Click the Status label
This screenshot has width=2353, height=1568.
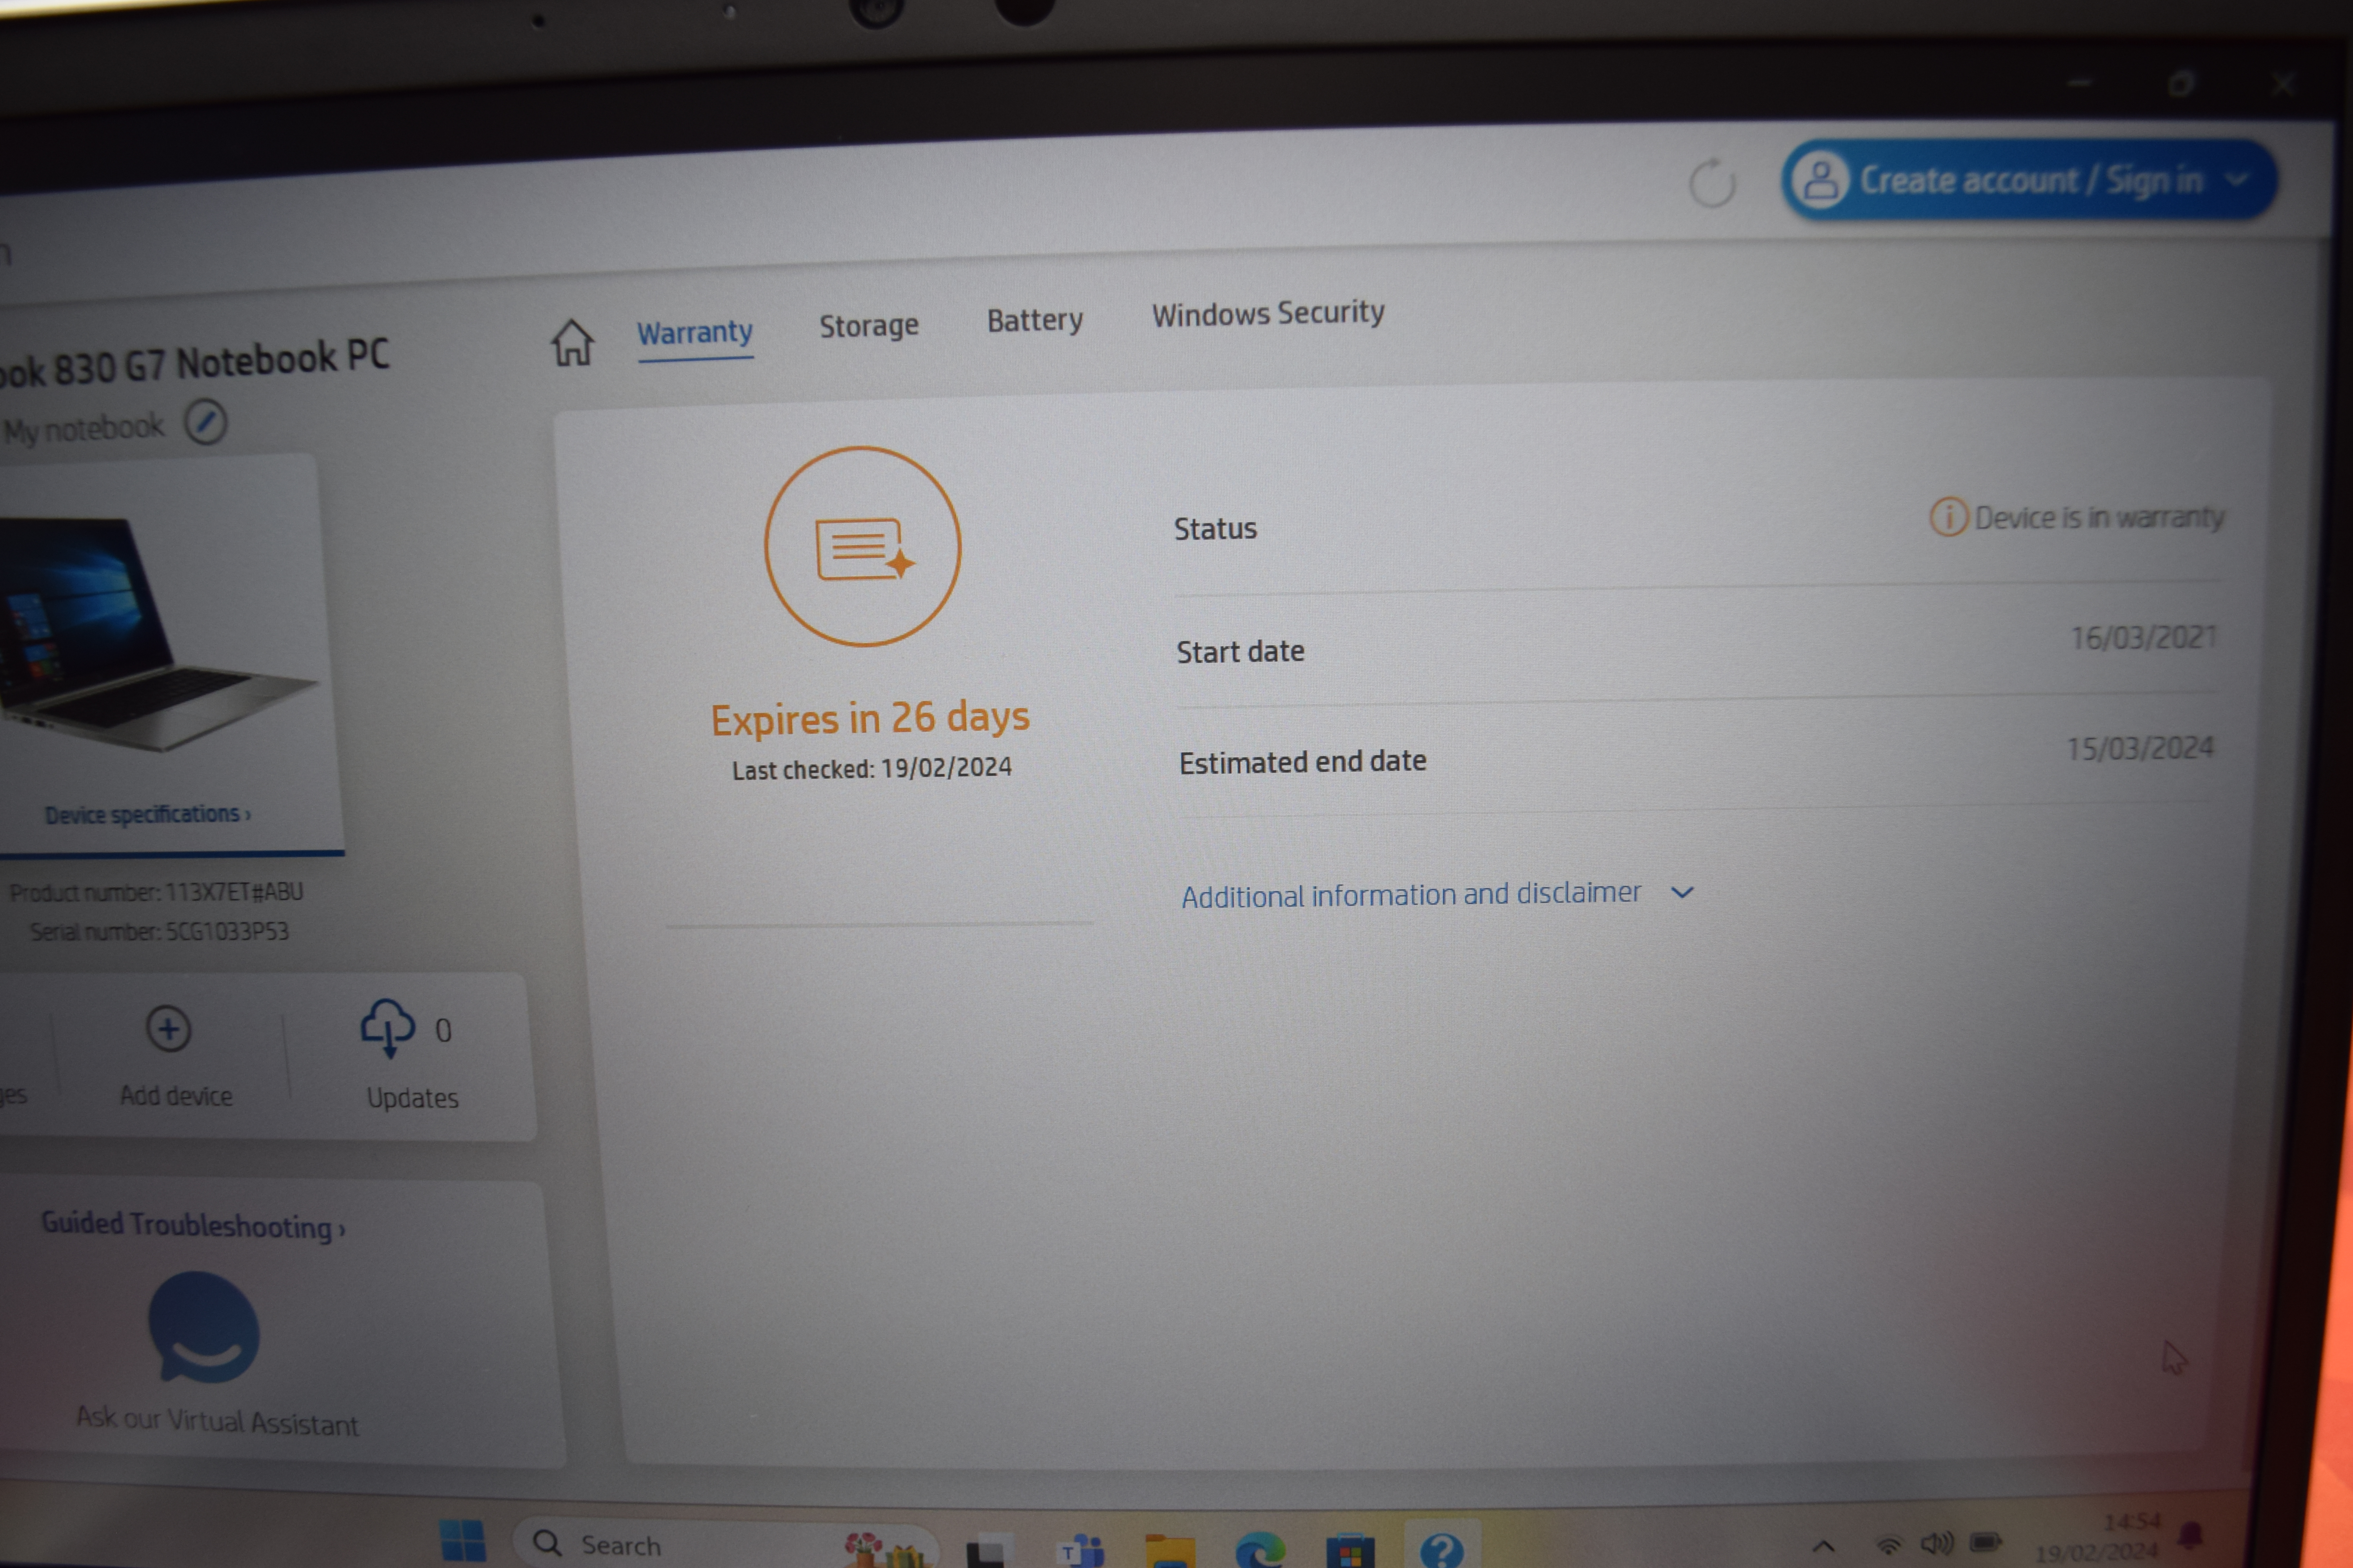coord(1215,528)
